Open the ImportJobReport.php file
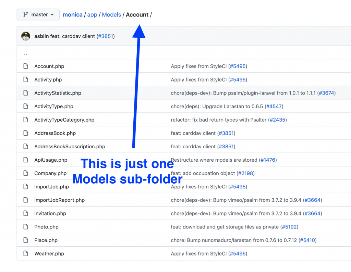Viewport: 351px width, 272px height. coord(59,200)
